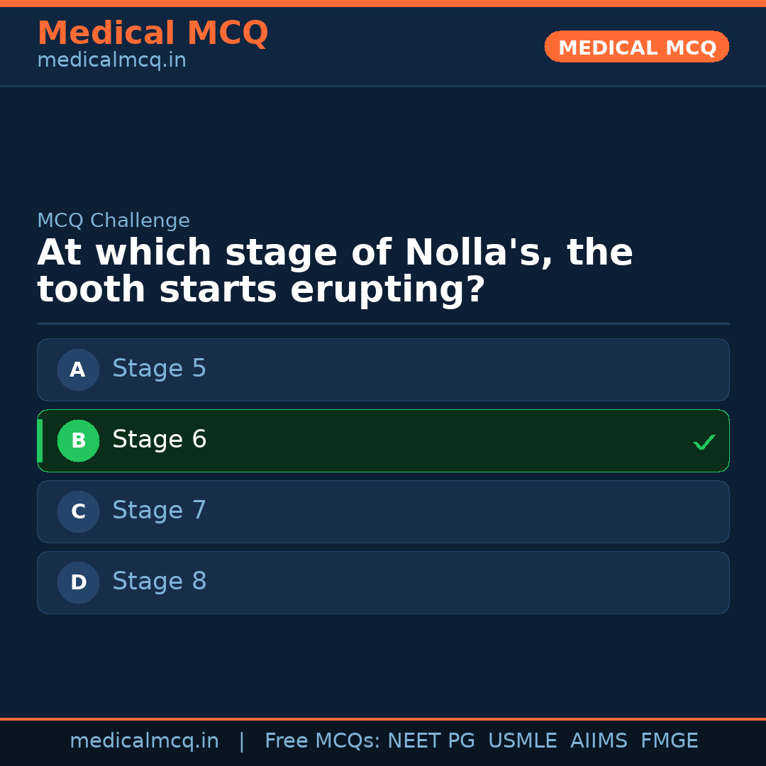The width and height of the screenshot is (766, 766).
Task: Click the circular A option badge
Action: [78, 370]
